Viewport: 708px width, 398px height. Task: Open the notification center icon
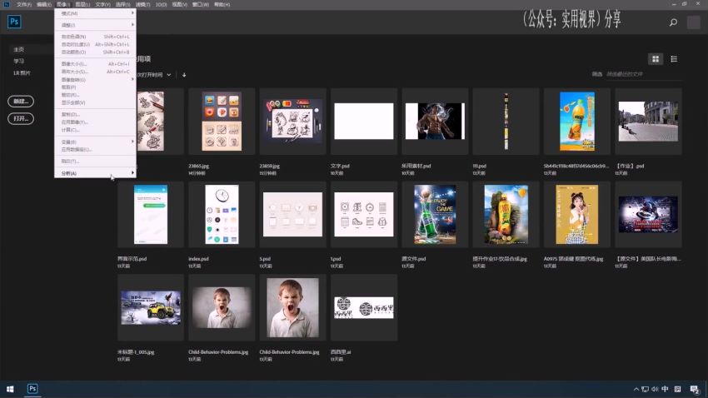(695, 389)
